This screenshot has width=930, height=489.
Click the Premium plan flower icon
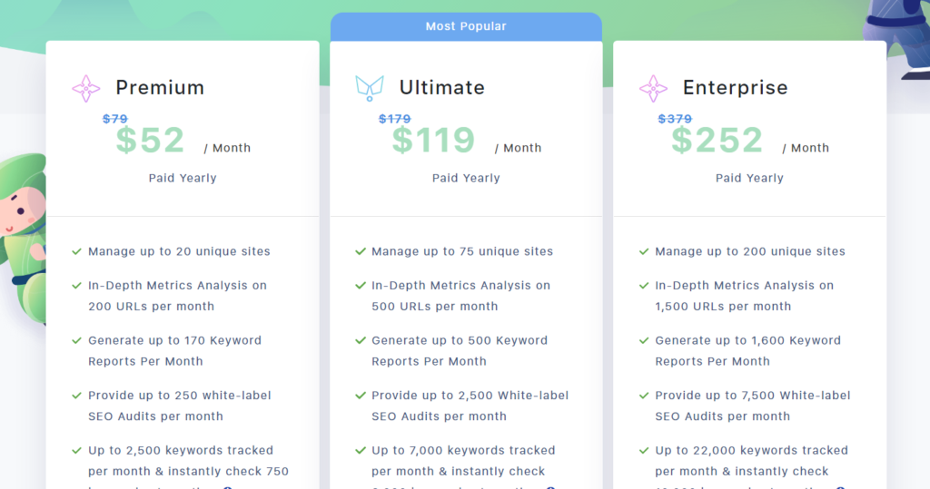coord(86,88)
